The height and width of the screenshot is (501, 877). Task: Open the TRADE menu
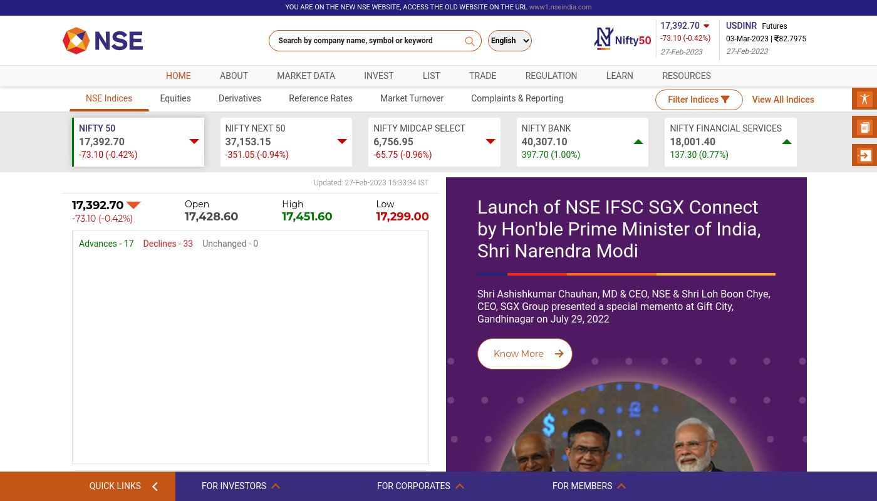(x=482, y=76)
